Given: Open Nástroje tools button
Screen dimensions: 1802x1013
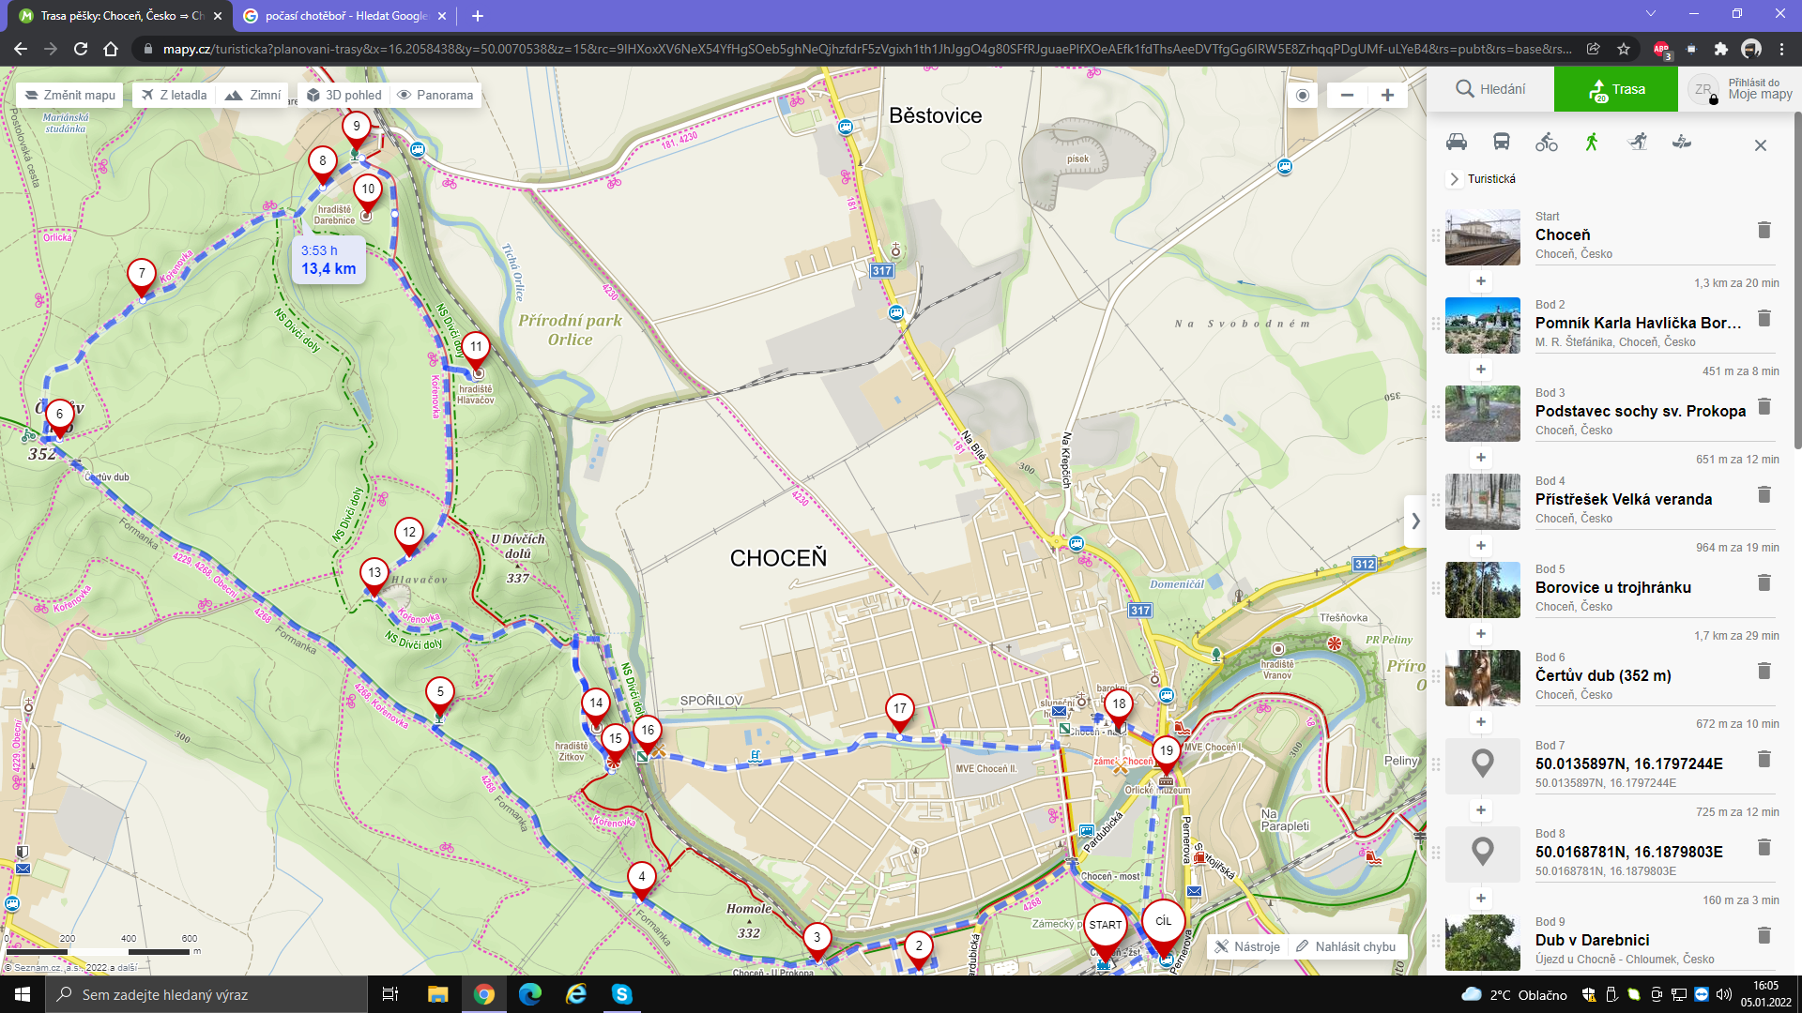Looking at the screenshot, I should pyautogui.click(x=1247, y=946).
